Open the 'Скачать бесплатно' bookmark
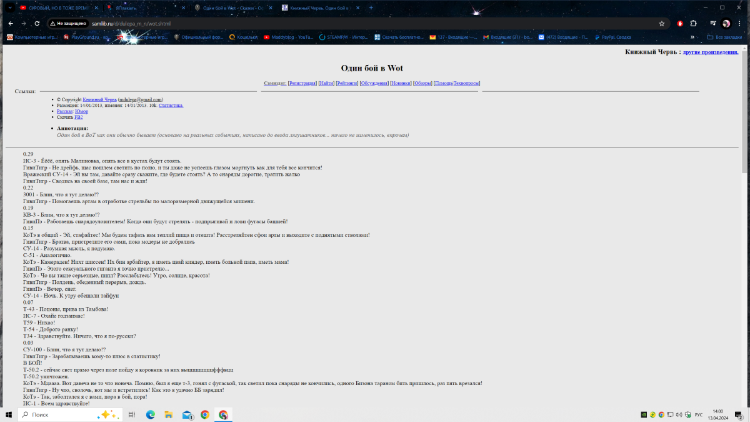750x422 pixels. [399, 37]
